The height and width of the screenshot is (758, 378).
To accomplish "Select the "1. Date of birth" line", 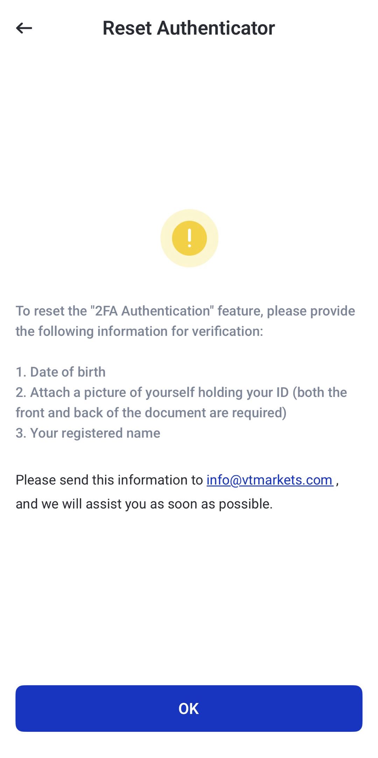I will coord(61,372).
